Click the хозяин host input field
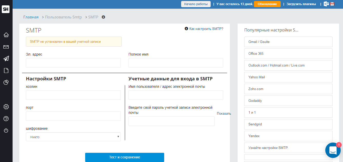343x162 pixels. point(73,95)
